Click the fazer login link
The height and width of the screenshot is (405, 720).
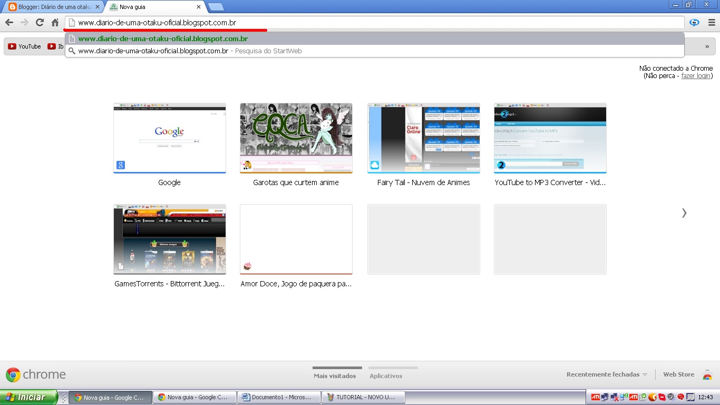(x=696, y=76)
